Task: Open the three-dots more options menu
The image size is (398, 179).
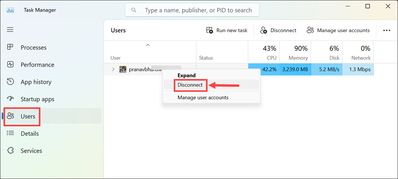Action: click(x=387, y=30)
